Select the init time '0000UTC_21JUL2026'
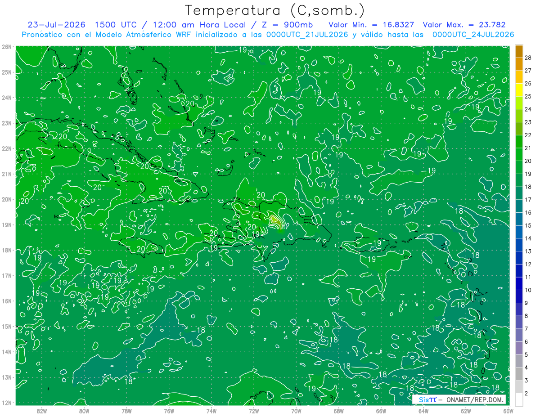The height and width of the screenshot is (417, 540). click(307, 35)
